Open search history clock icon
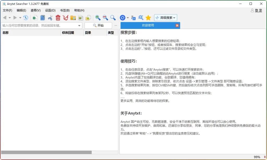The image size is (267, 160). pos(26,17)
